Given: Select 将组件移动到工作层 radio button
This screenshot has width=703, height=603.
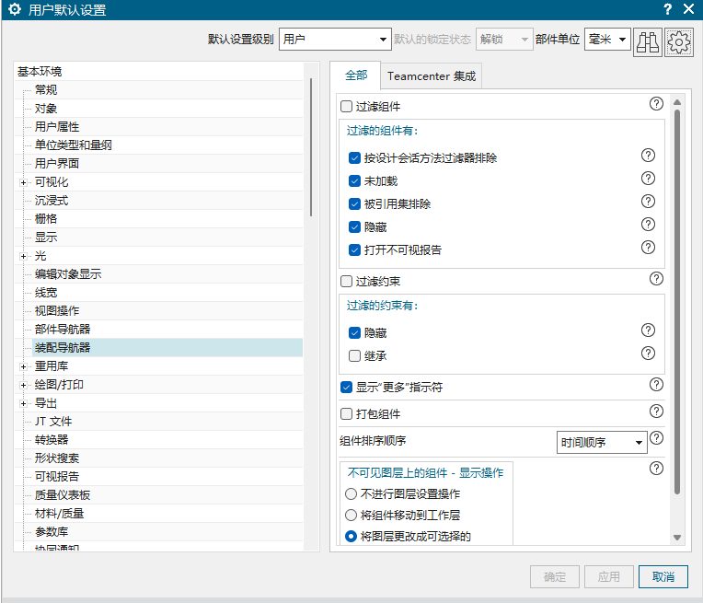Looking at the screenshot, I should [351, 515].
